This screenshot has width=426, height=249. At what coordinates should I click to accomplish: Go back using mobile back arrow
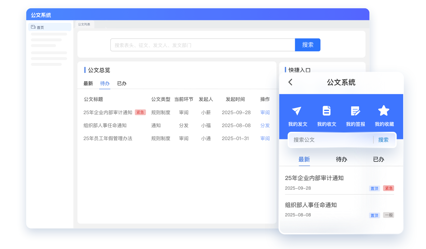[290, 82]
